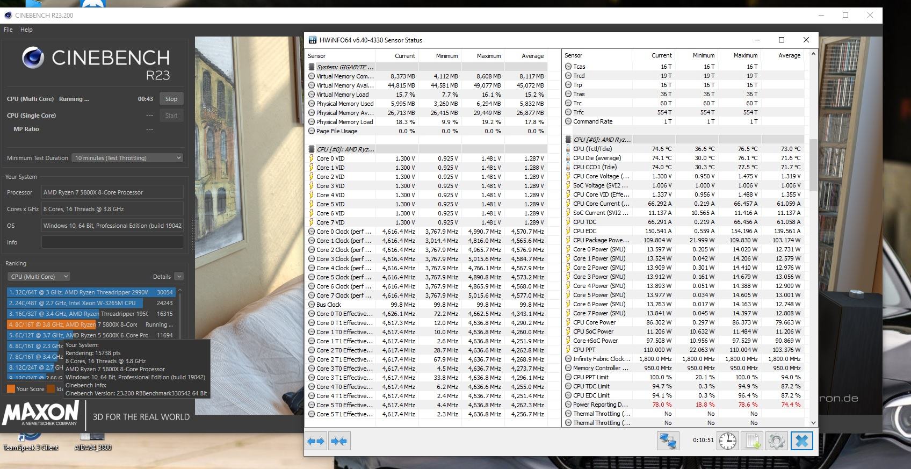Viewport: 911px width, 469px height.
Task: Click CPU Package Power lightning icon
Action: [568, 240]
